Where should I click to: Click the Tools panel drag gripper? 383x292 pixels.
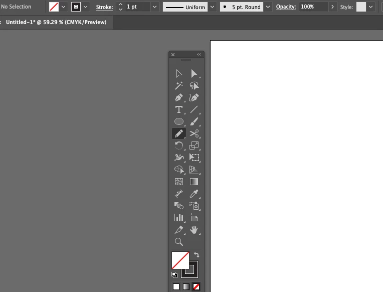point(186,60)
